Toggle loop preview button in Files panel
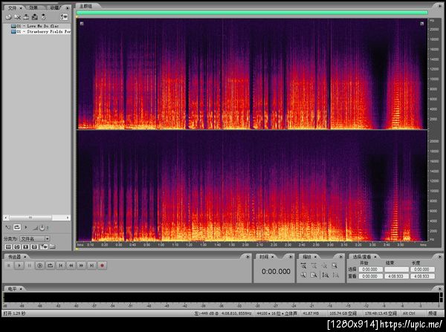Viewport: 446px width, 332px height. coord(17,227)
